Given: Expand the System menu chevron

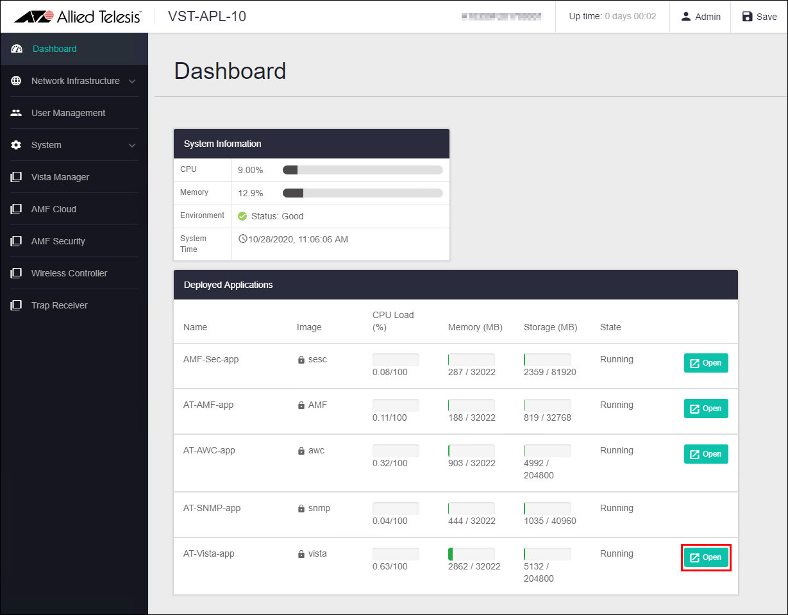Looking at the screenshot, I should (x=132, y=146).
